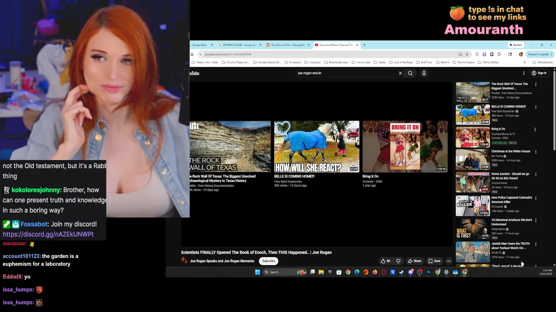The height and width of the screenshot is (312, 556).
Task: Open options for Horse Auction sidebar video
Action: click(x=536, y=175)
